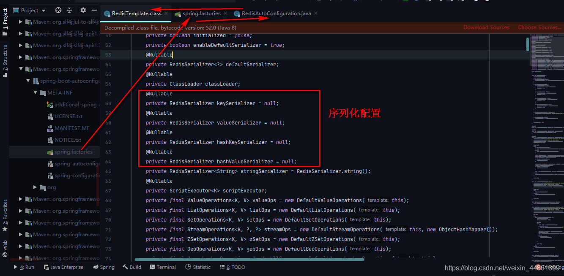Click the editor's vertical scrollbar thumb
564x276 pixels.
click(x=528, y=44)
